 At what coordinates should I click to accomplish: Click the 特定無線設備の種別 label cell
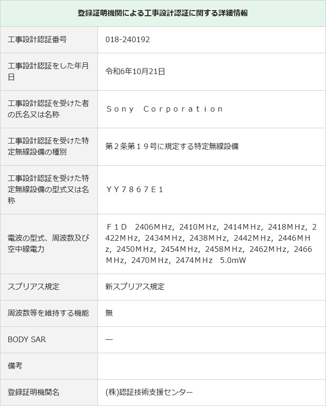tap(49, 147)
